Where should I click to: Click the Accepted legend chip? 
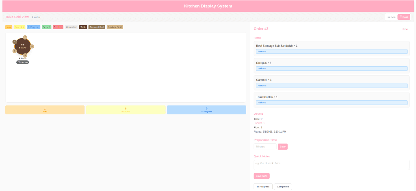click(x=19, y=27)
